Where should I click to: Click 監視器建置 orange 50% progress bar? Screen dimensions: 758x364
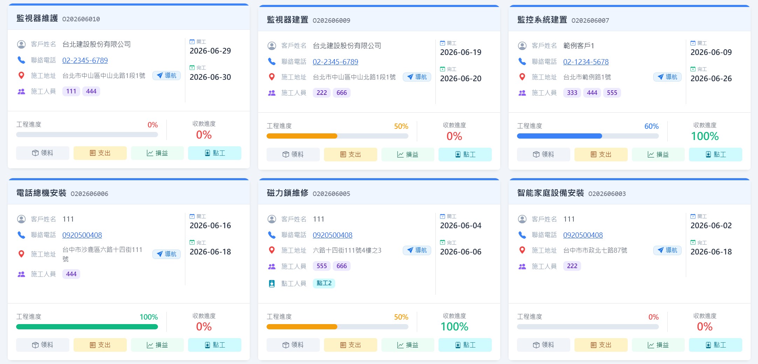pos(302,136)
